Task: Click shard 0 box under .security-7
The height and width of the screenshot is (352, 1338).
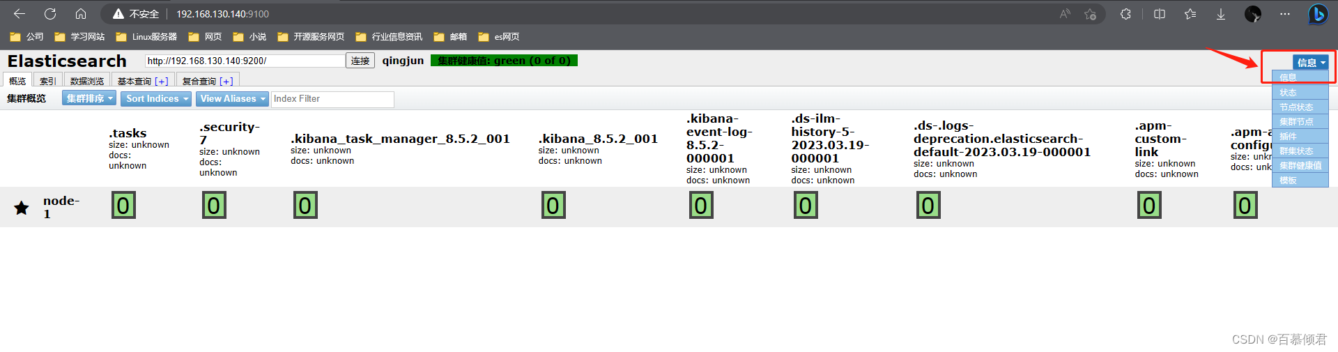Action: click(x=214, y=206)
